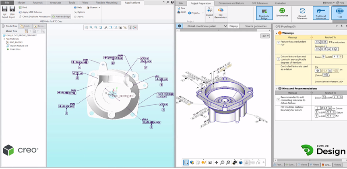This screenshot has width=347, height=169.
Task: Click Repaint icon in Creo graphics toolbar
Action: point(101,27)
